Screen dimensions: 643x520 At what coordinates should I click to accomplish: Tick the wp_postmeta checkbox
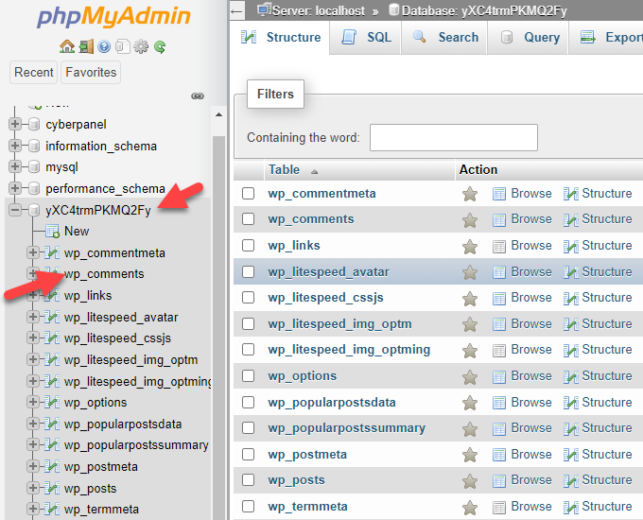pos(248,455)
